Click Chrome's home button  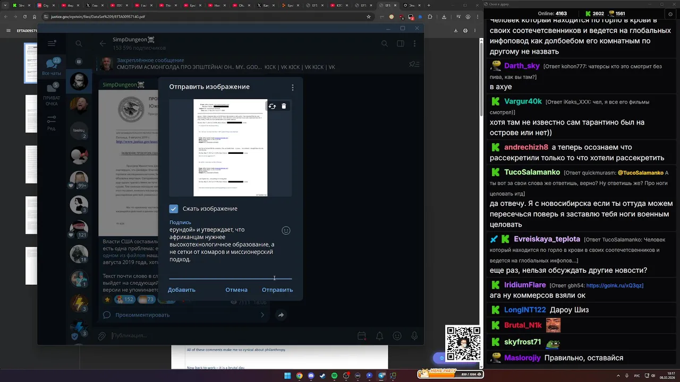tap(35, 16)
